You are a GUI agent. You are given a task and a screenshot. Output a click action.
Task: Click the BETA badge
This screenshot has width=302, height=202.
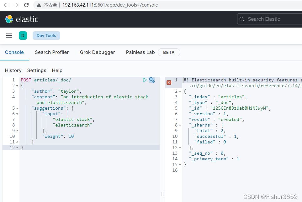tap(169, 53)
